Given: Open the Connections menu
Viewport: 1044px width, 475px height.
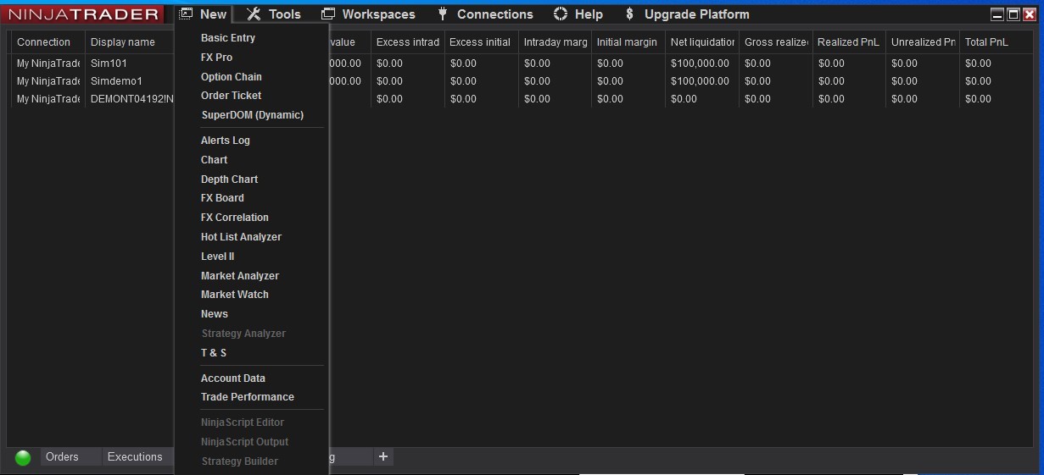Looking at the screenshot, I should coord(495,14).
